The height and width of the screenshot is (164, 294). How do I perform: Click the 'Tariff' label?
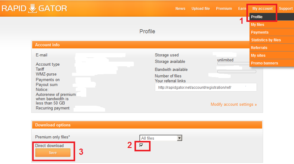40,69
